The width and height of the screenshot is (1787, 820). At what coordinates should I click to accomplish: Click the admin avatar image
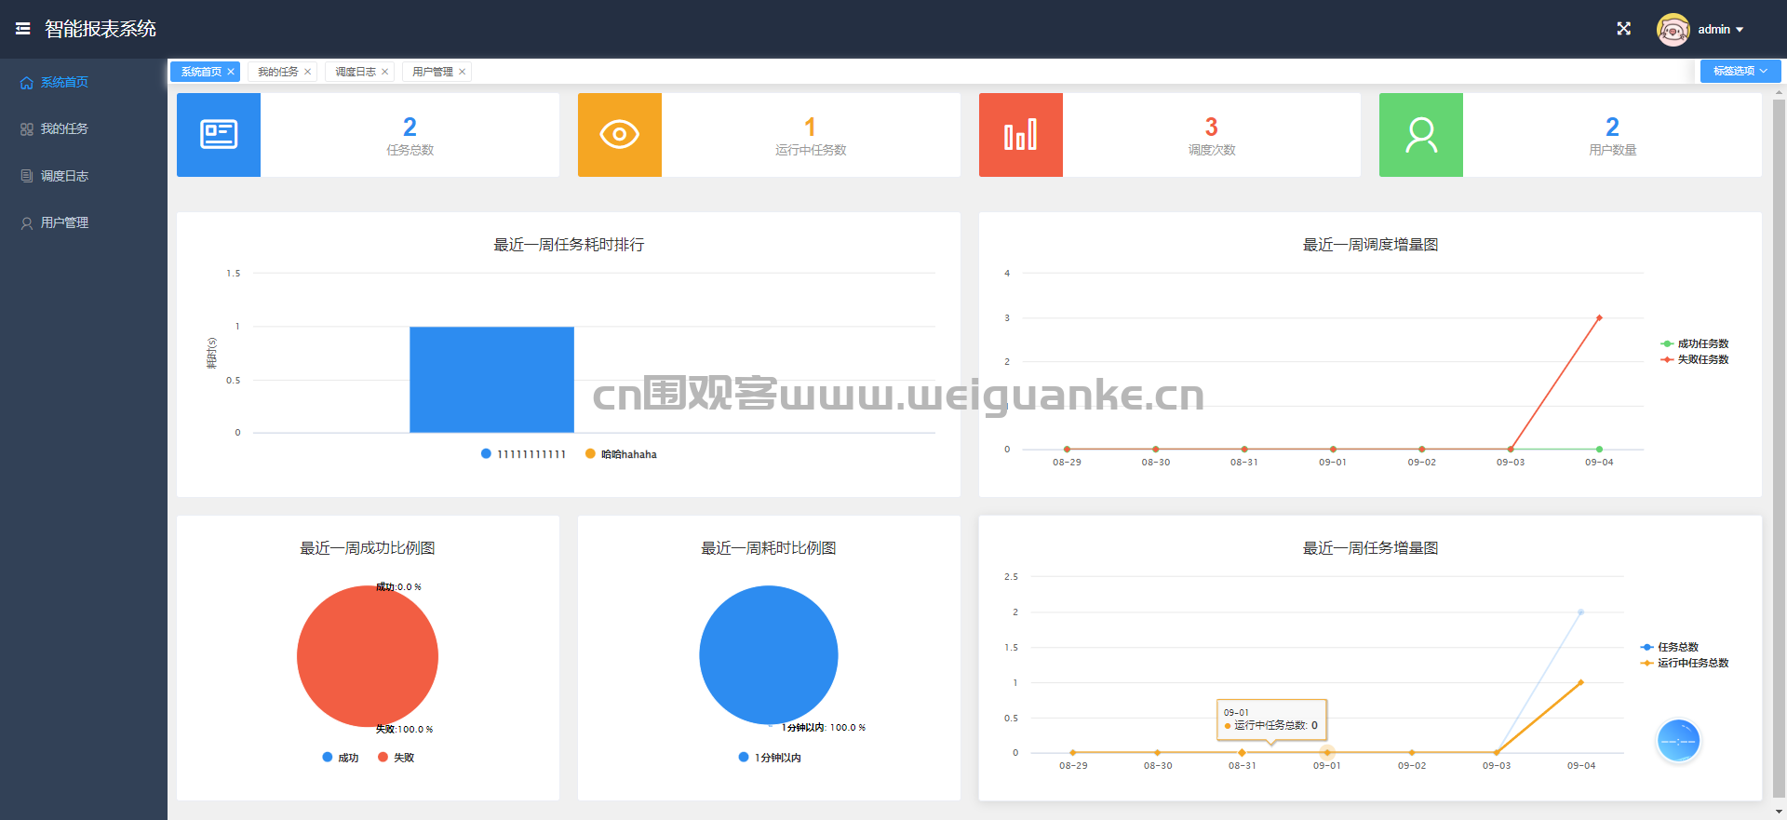1673,30
